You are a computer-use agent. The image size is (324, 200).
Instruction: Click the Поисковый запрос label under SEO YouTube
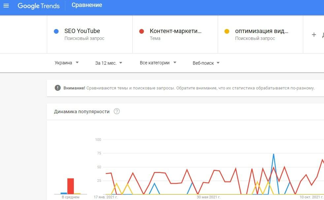click(x=84, y=38)
